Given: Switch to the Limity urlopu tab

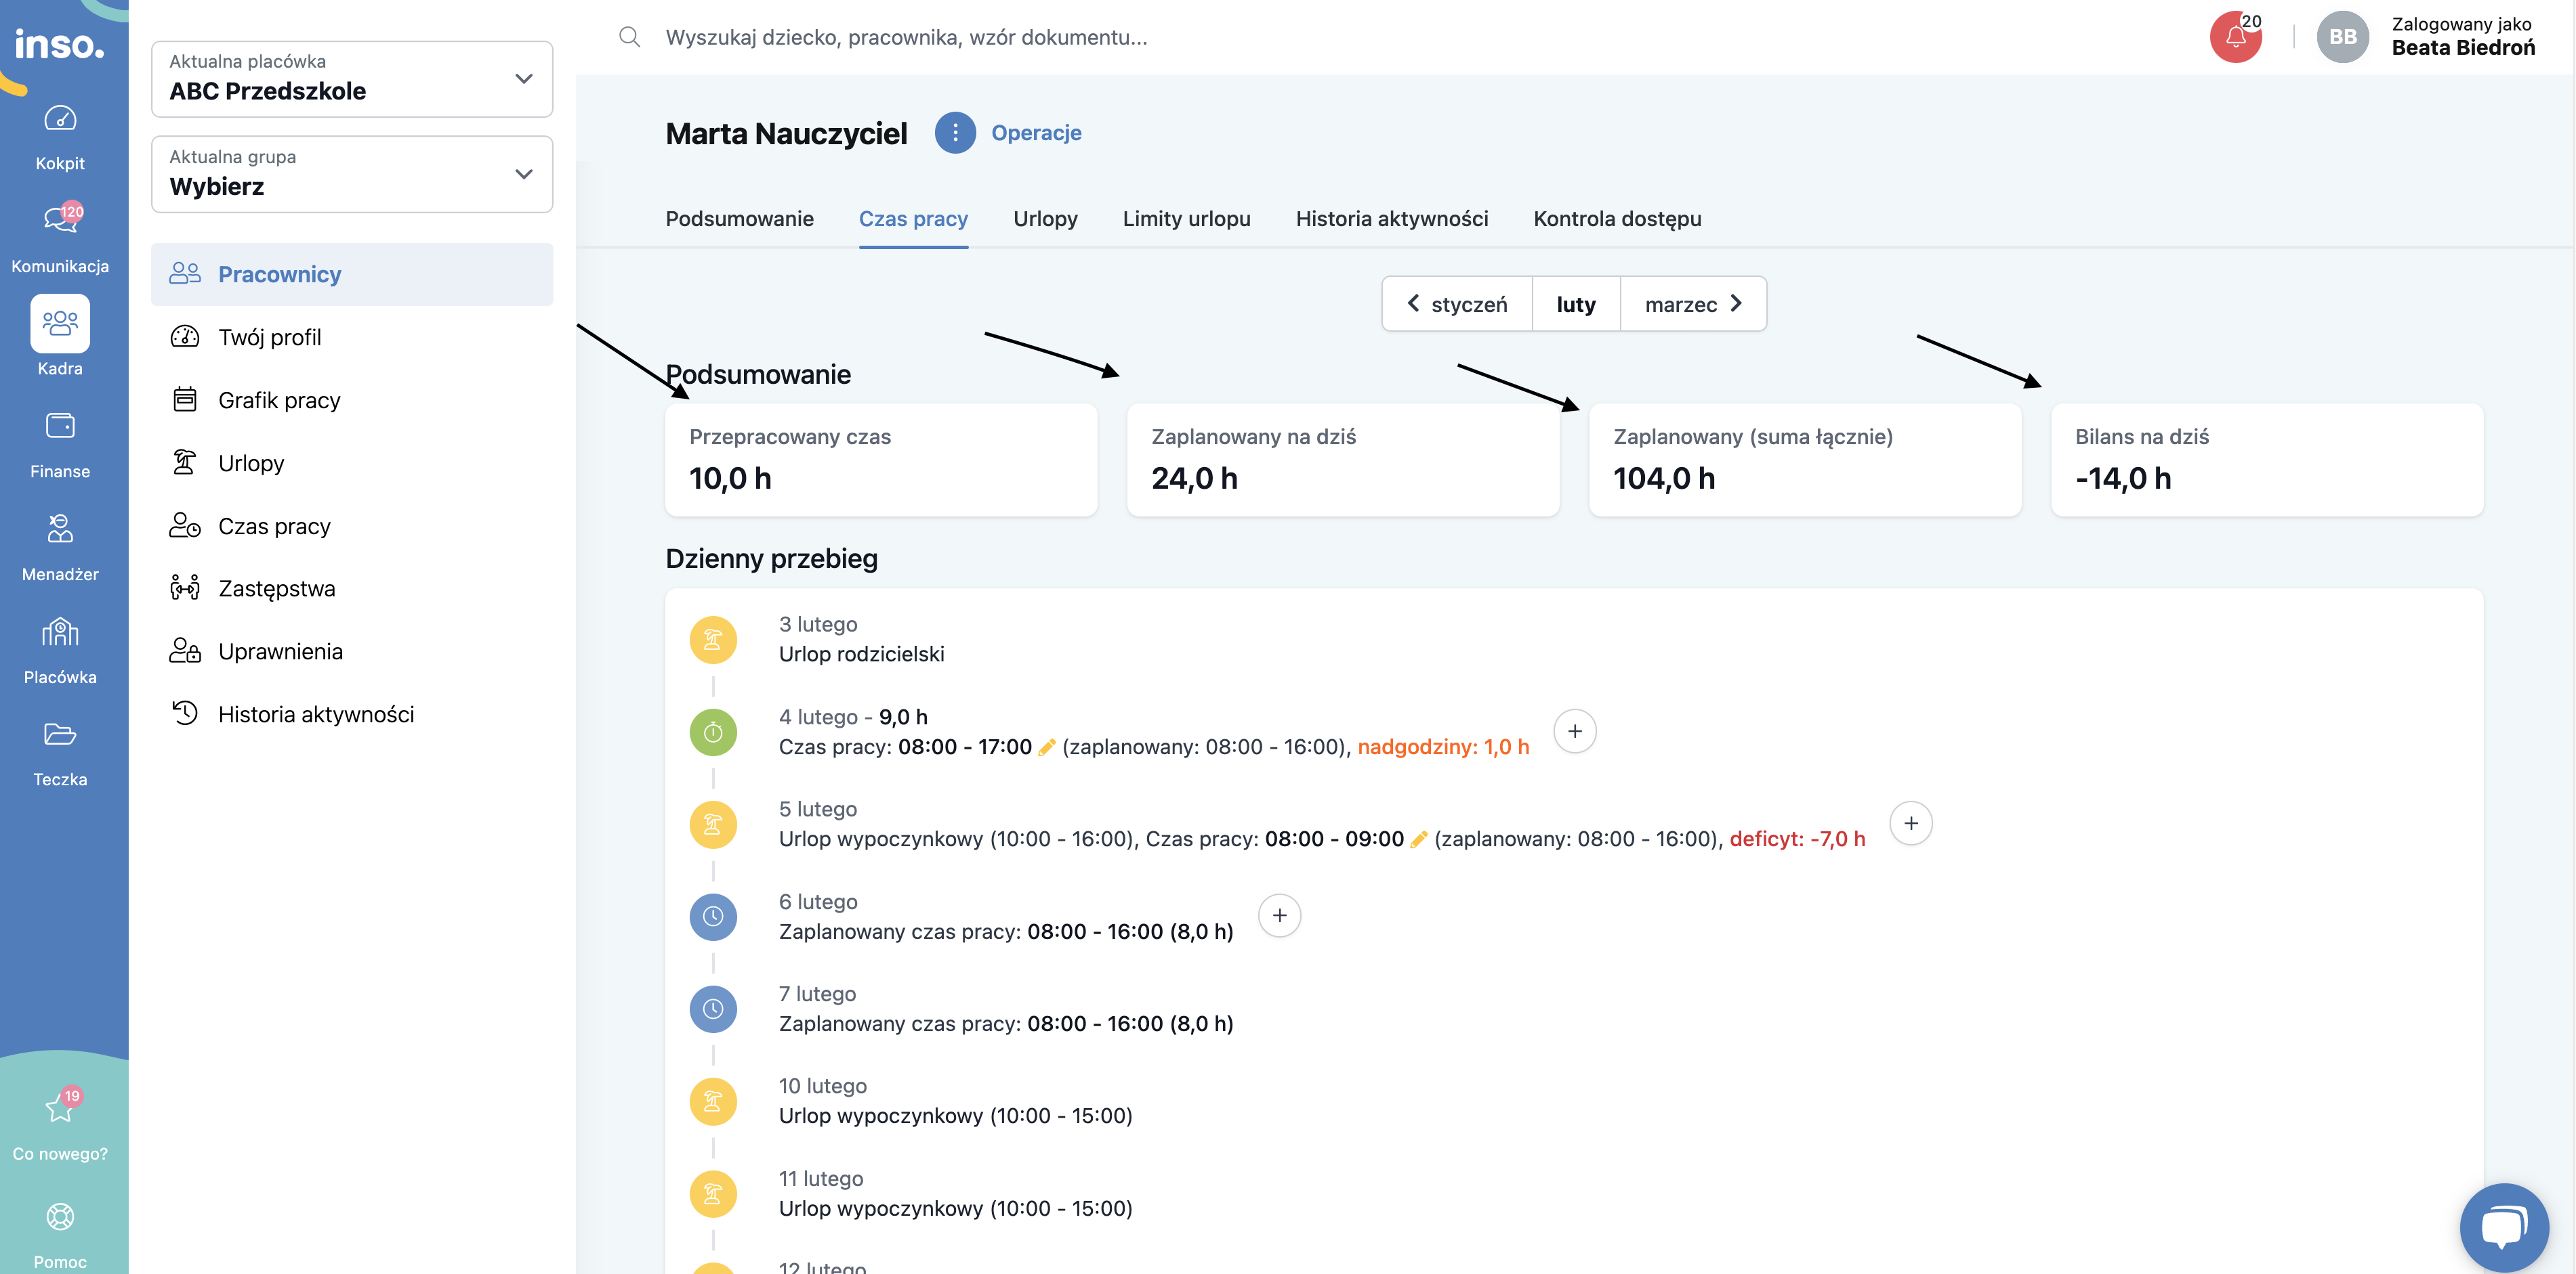Looking at the screenshot, I should pyautogui.click(x=1186, y=219).
